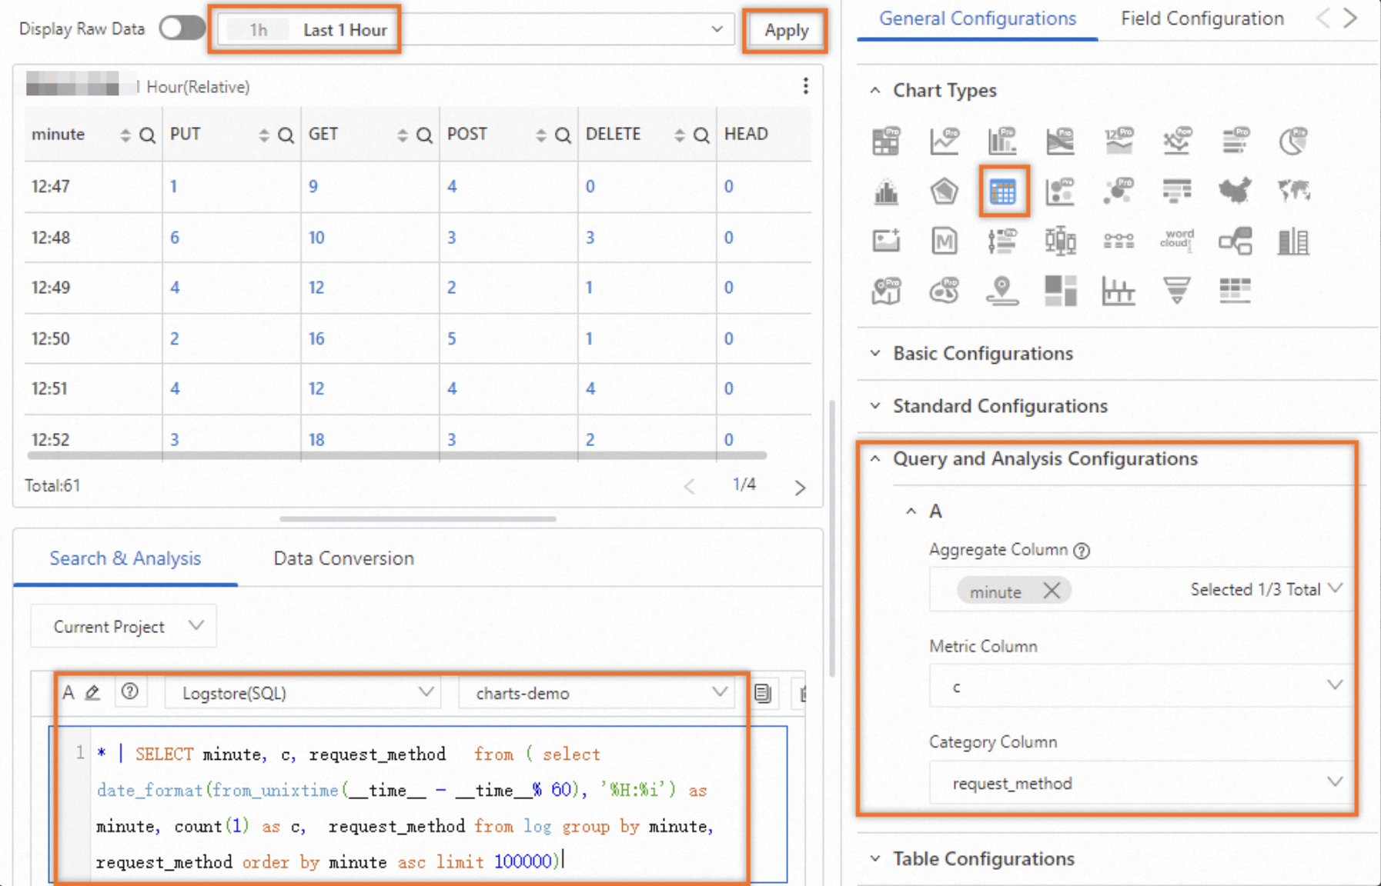
Task: Select the Flow Chart Pro type
Action: click(1060, 141)
